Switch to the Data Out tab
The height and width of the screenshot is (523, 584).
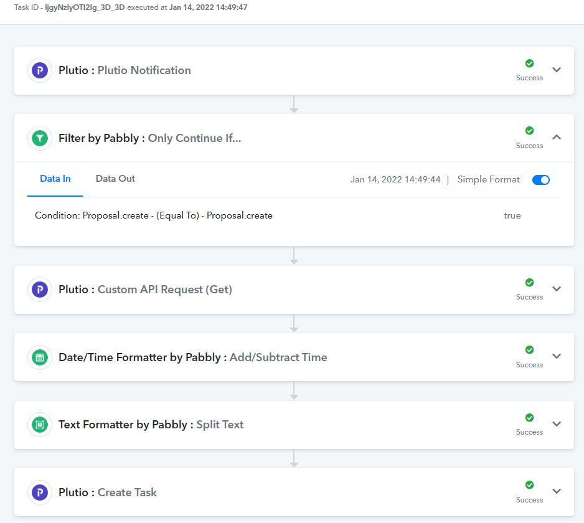115,179
